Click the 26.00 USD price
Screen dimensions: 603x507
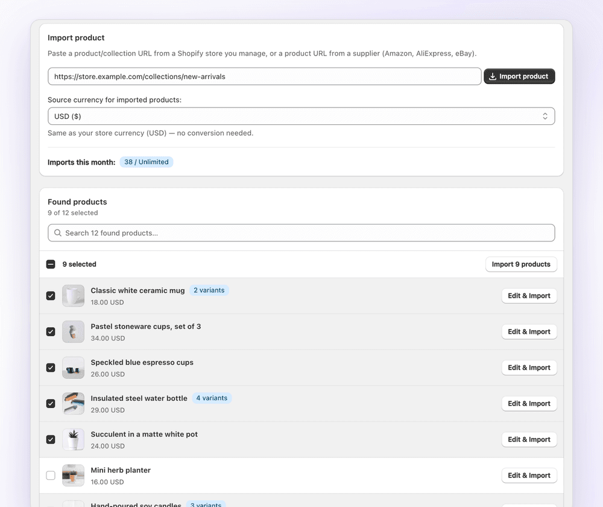108,374
